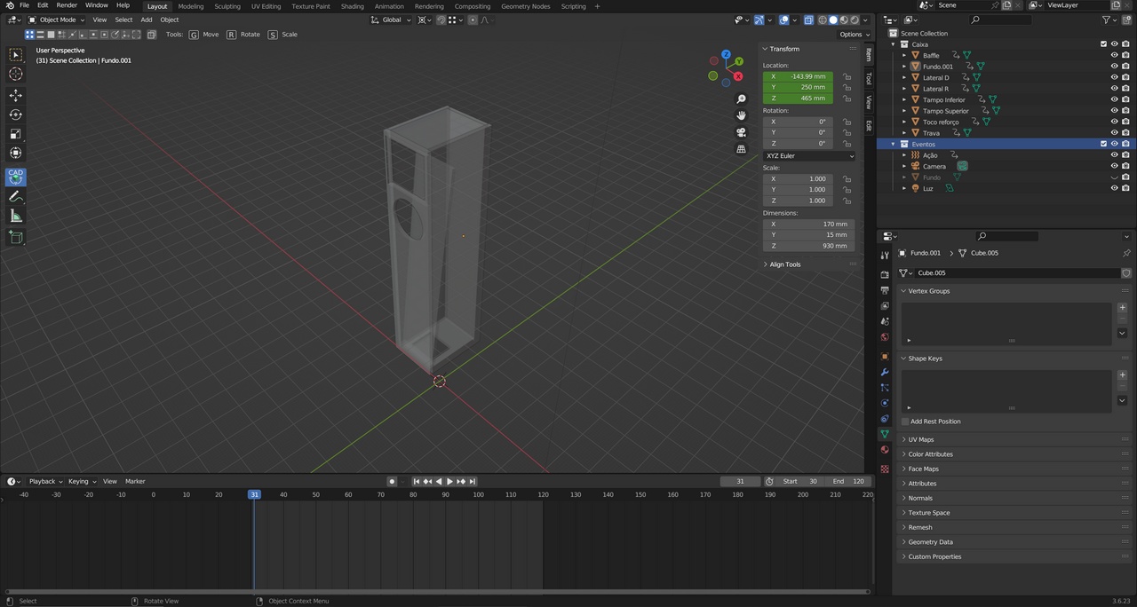Screen dimensions: 1137x607
Task: Click the Zoom view magnifier icon
Action: (742, 99)
